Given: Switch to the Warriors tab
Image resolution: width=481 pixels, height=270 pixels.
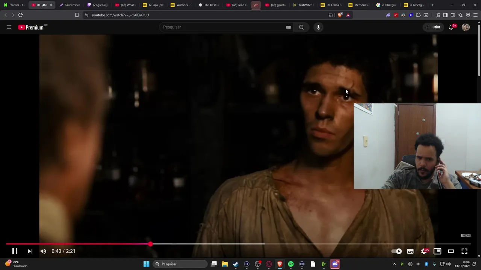Looking at the screenshot, I should click(x=181, y=5).
